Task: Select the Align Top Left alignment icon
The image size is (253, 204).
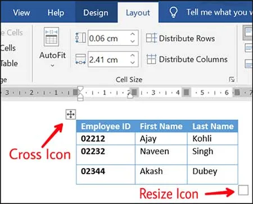Action: click(x=248, y=33)
